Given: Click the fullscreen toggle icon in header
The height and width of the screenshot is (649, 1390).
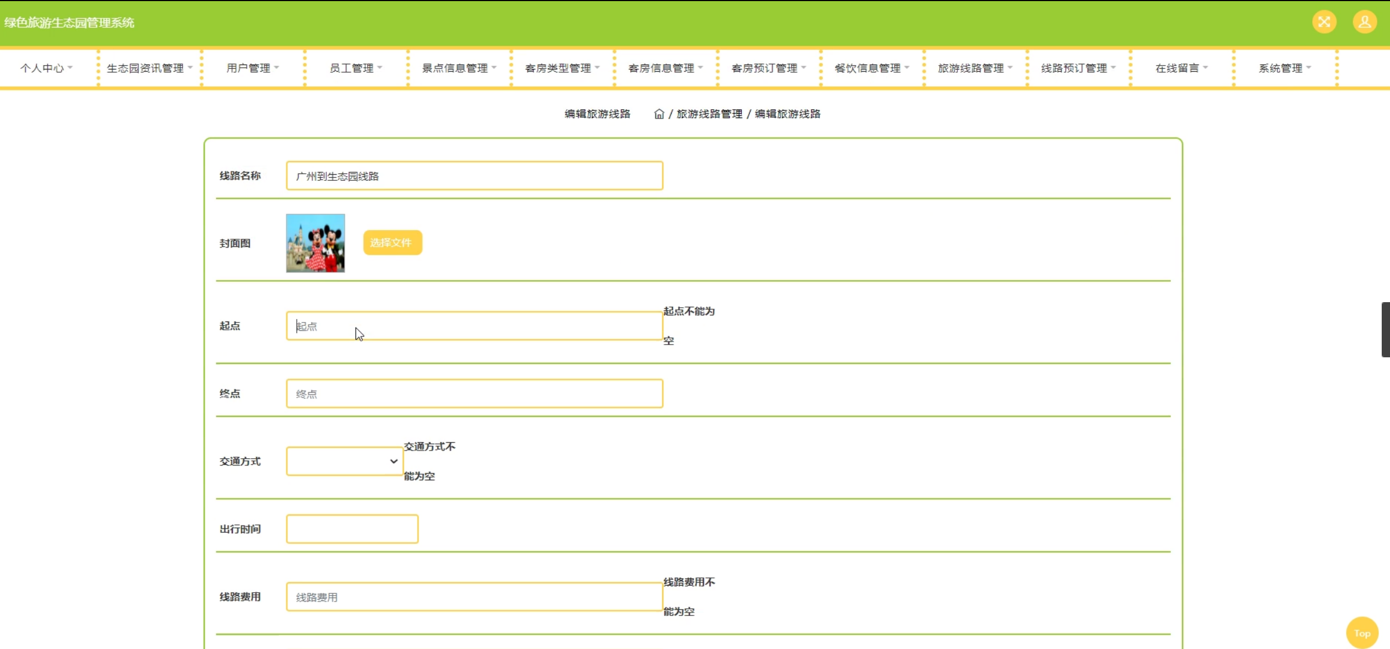Looking at the screenshot, I should tap(1324, 22).
